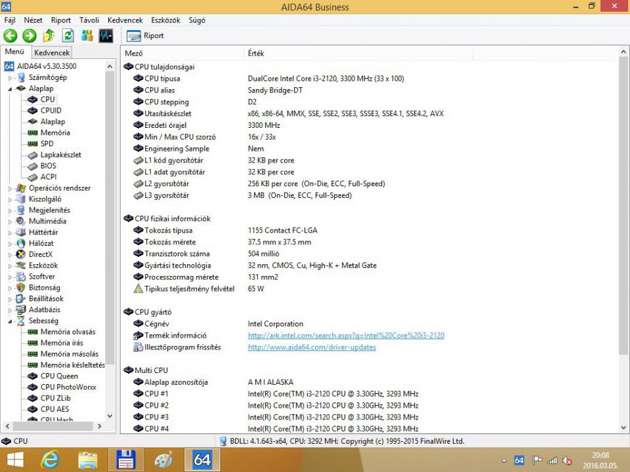Click the green Forward arrow toolbar icon
The image size is (630, 472).
coord(30,35)
